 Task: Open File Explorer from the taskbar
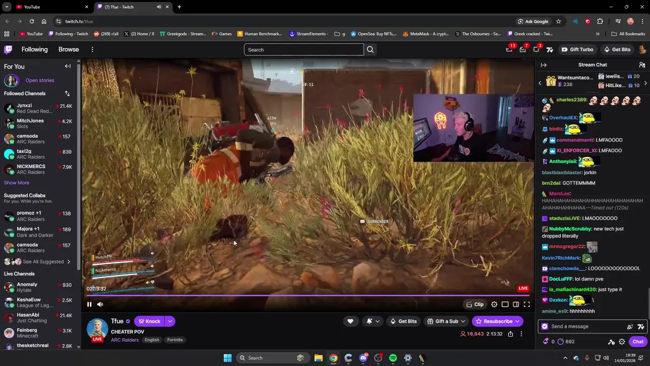point(318,358)
